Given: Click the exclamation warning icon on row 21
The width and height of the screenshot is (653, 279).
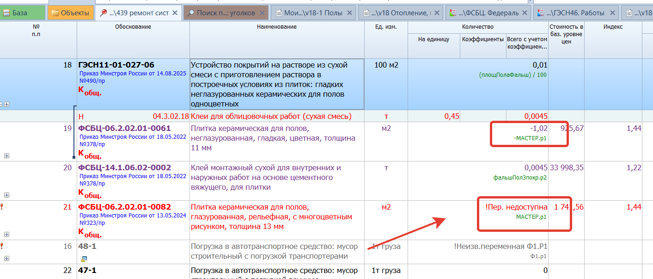Looking at the screenshot, I should click(x=1, y=207).
